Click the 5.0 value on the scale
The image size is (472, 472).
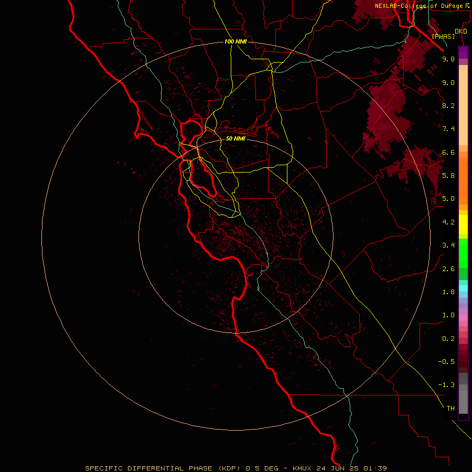[448, 199]
